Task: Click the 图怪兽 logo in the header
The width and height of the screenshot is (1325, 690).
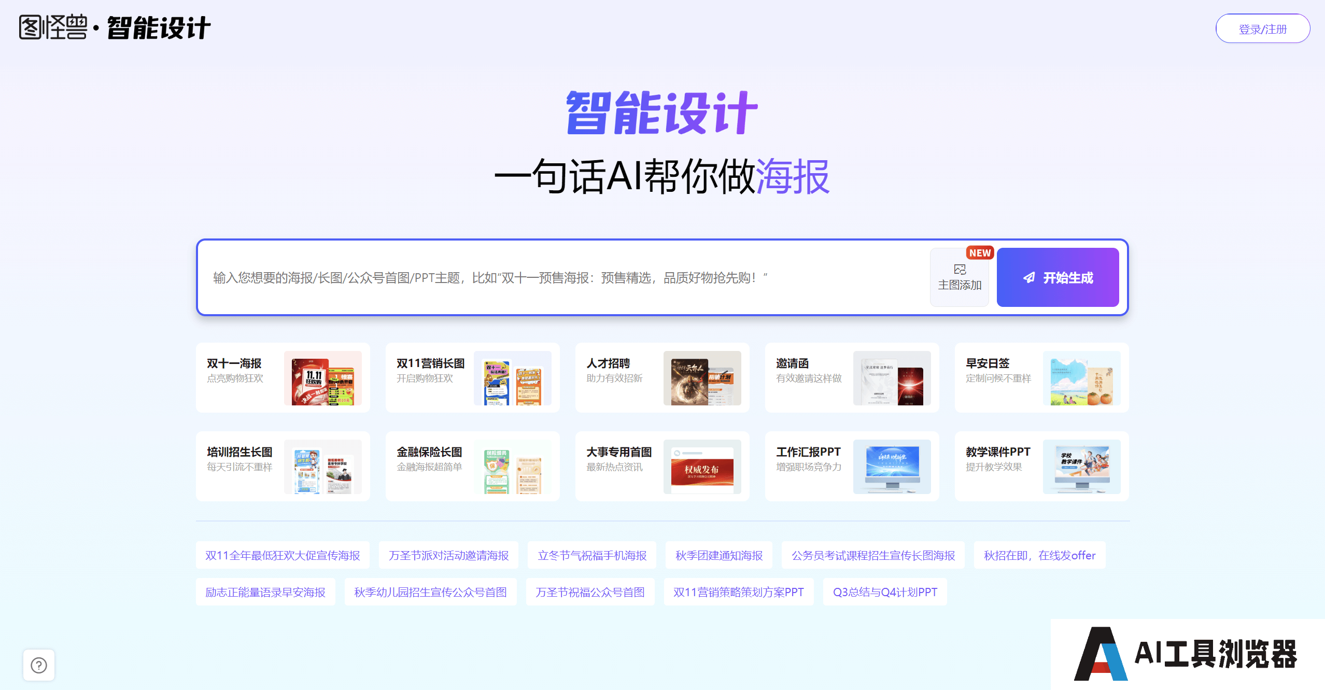Action: [x=53, y=27]
